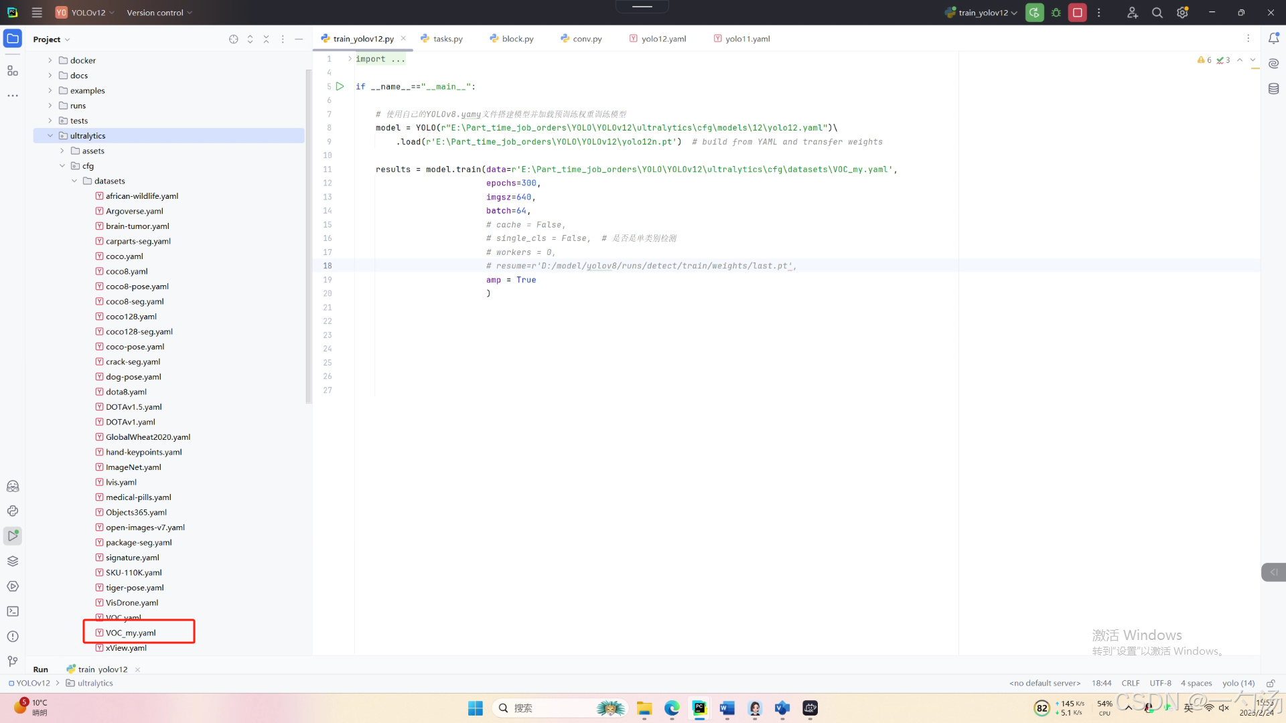Toggle the Run tool window button

[13, 536]
